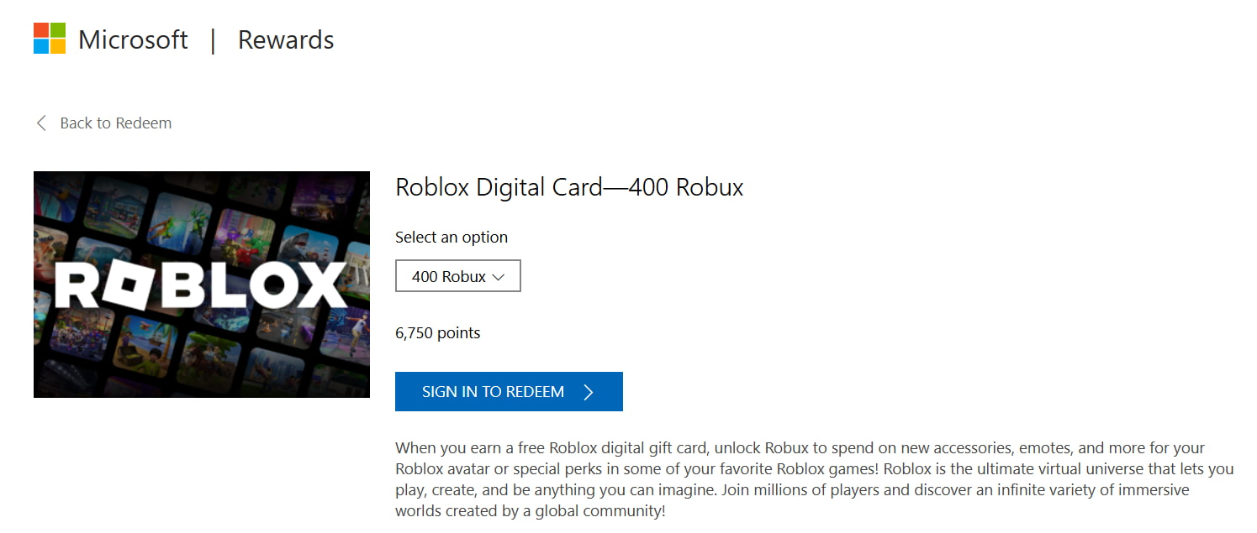This screenshot has width=1257, height=533.
Task: Click the 6,750 points label
Action: pos(438,332)
